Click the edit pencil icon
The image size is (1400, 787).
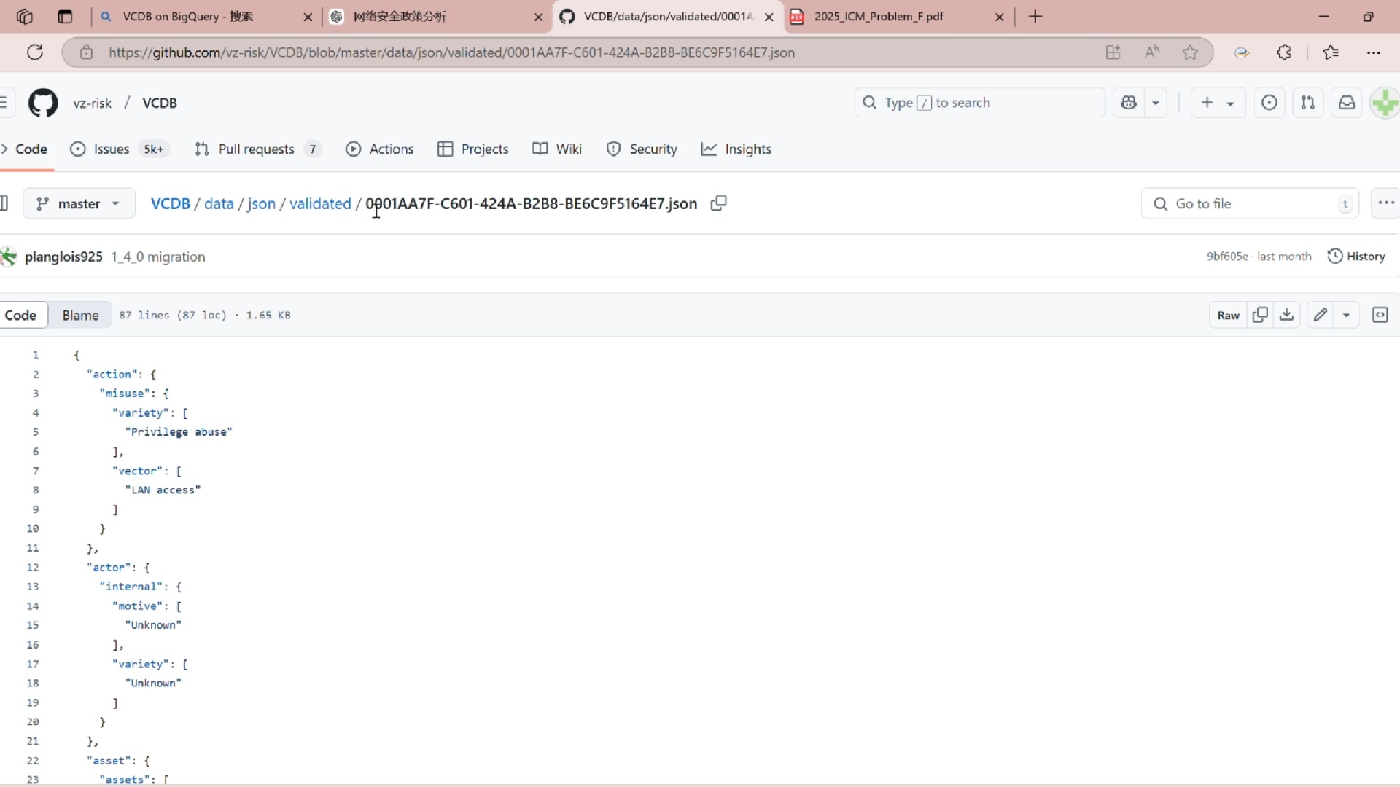click(1321, 316)
